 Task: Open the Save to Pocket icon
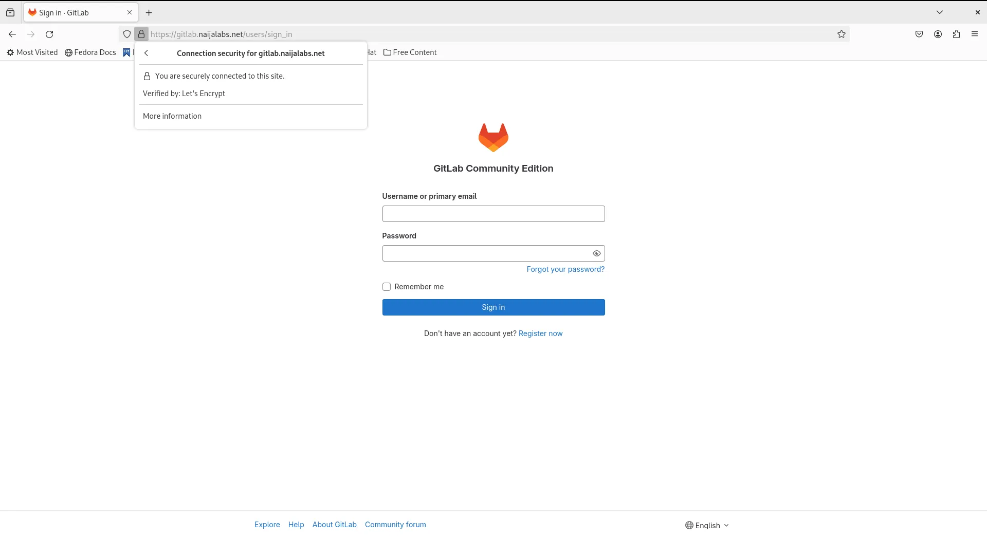click(x=919, y=34)
